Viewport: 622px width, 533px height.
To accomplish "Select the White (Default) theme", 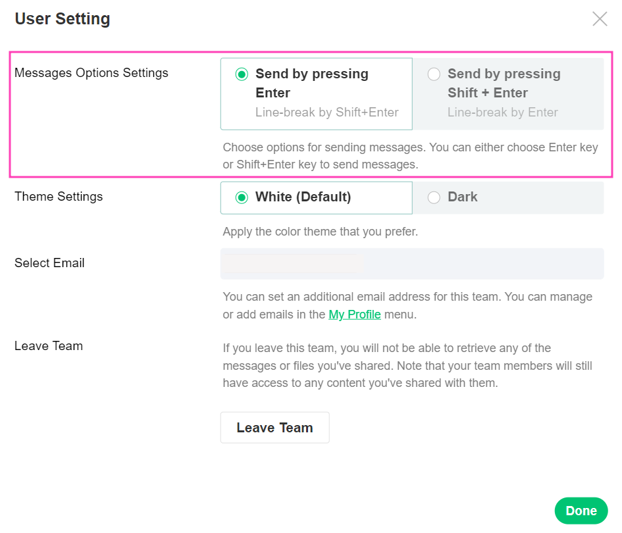I will (x=242, y=197).
